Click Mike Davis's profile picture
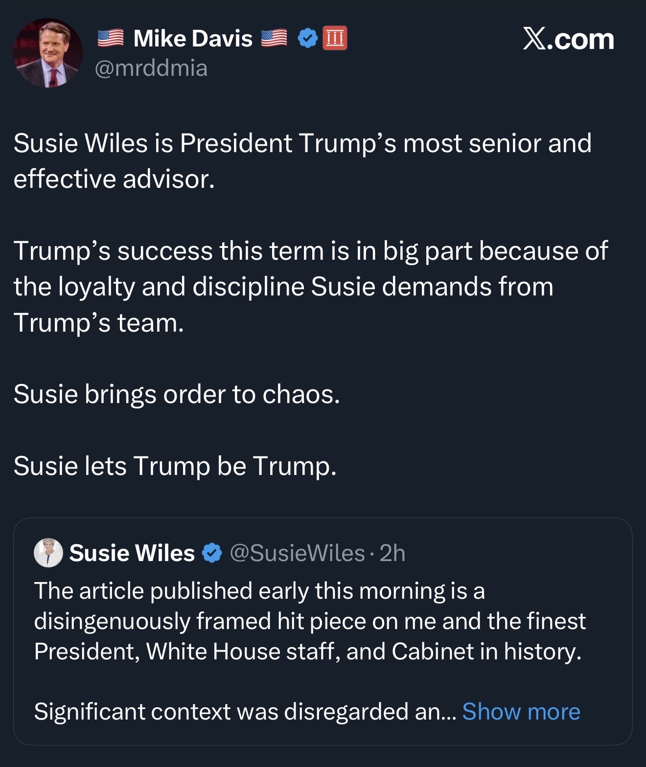Image resolution: width=646 pixels, height=767 pixels. 47,53
